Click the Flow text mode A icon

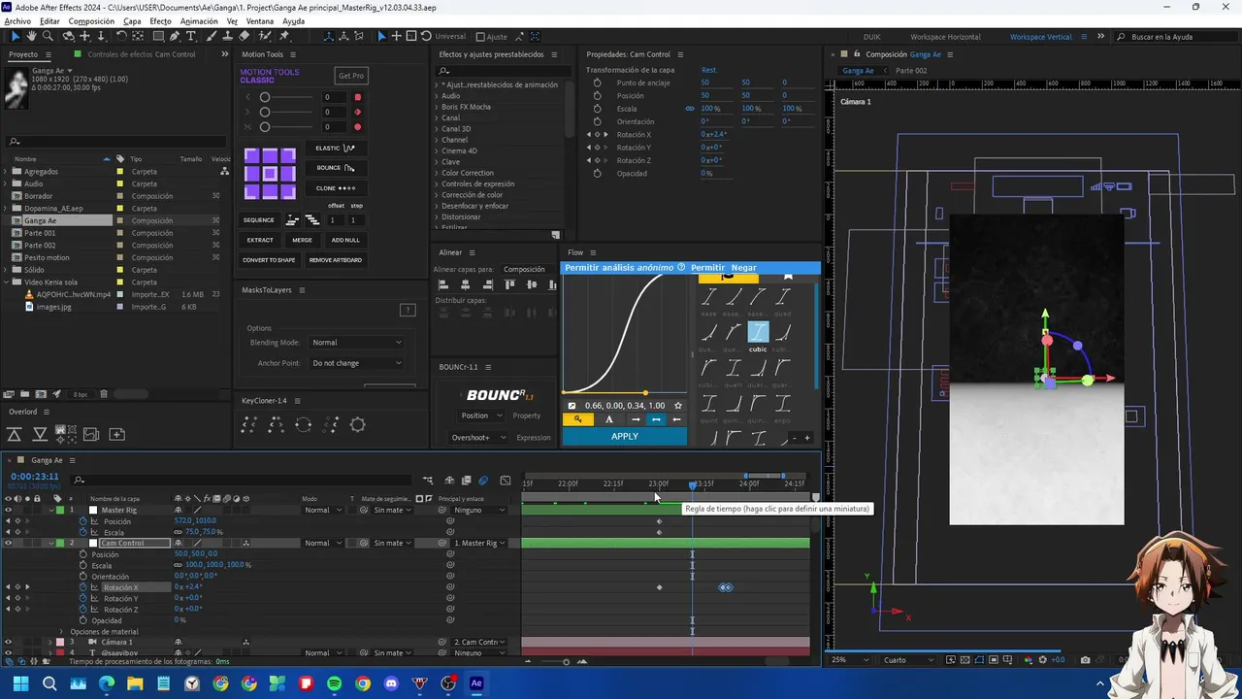tap(609, 419)
